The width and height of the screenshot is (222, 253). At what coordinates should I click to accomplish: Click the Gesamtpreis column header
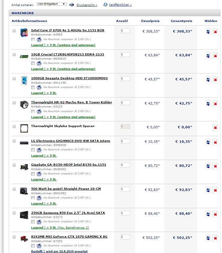click(181, 21)
